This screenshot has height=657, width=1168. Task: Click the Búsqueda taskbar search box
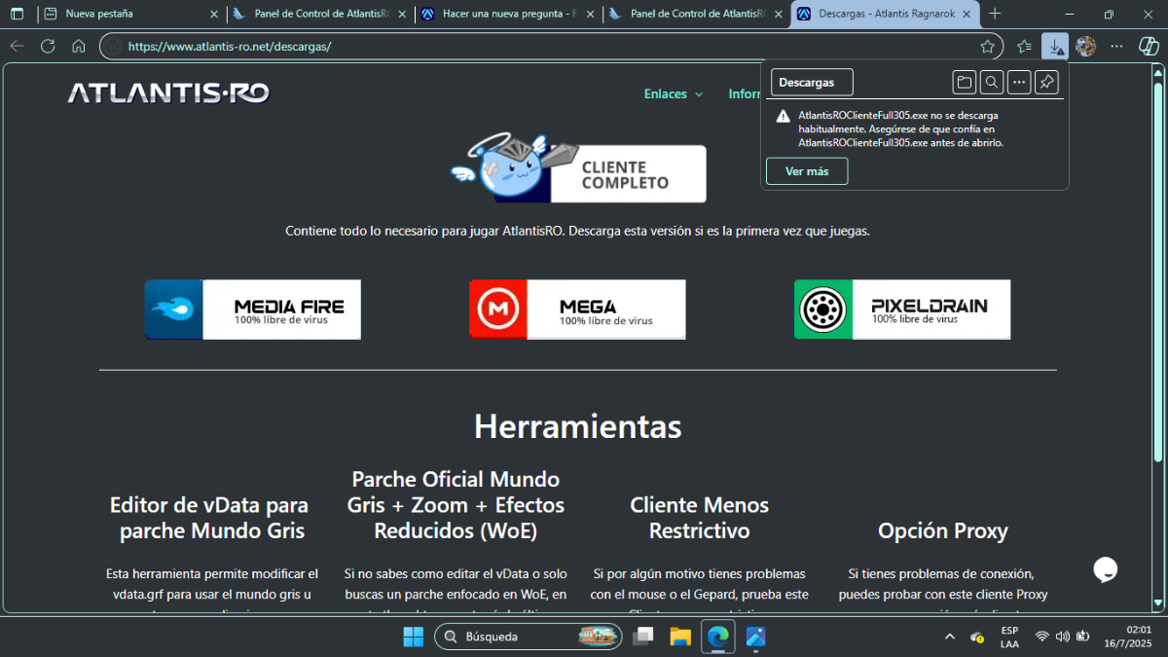click(x=529, y=637)
